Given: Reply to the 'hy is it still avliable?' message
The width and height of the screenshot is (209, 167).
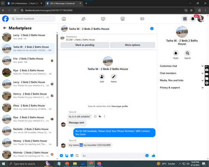Looking at the screenshot, I should tap(100, 117).
